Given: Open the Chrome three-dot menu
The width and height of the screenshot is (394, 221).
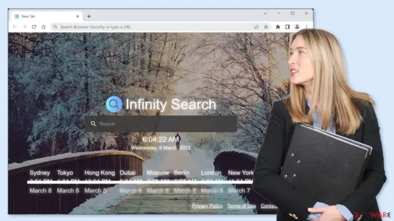Looking at the screenshot, I should [307, 27].
